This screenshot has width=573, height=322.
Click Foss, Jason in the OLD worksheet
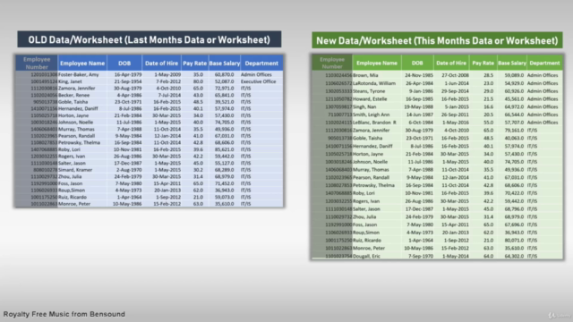(70, 183)
